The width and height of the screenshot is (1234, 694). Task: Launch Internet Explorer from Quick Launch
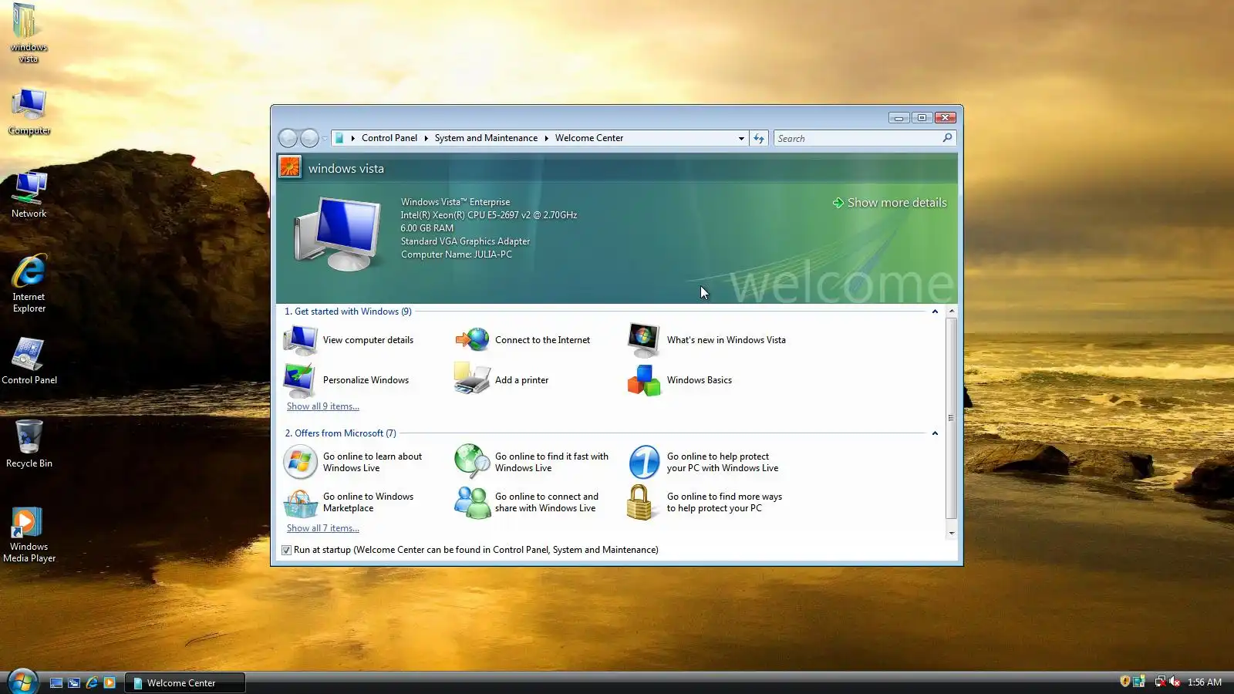point(92,682)
